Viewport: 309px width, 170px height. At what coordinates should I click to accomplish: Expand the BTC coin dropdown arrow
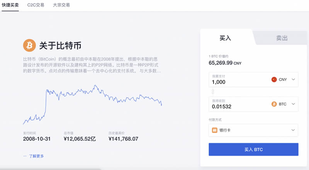pos(293,104)
